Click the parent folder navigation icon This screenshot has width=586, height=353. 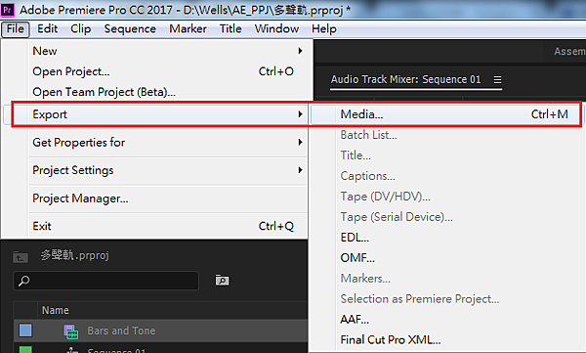pos(21,257)
